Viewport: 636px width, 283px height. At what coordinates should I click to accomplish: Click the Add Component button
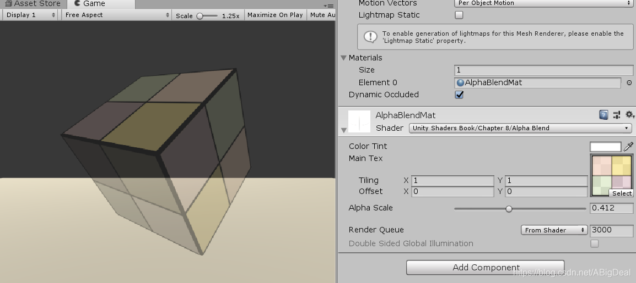486,268
